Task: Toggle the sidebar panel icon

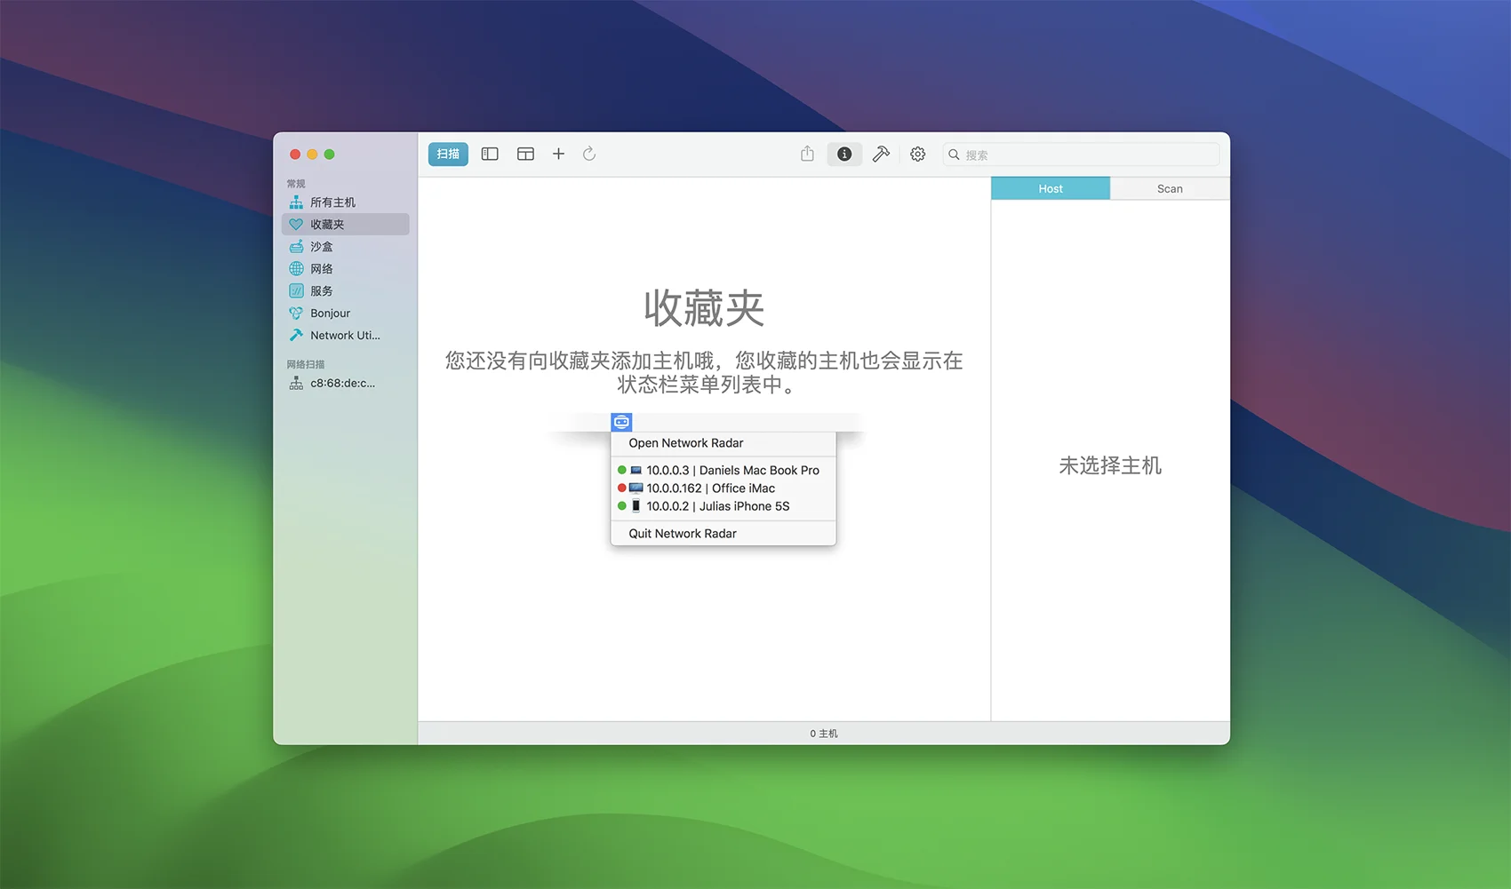Action: coord(490,154)
